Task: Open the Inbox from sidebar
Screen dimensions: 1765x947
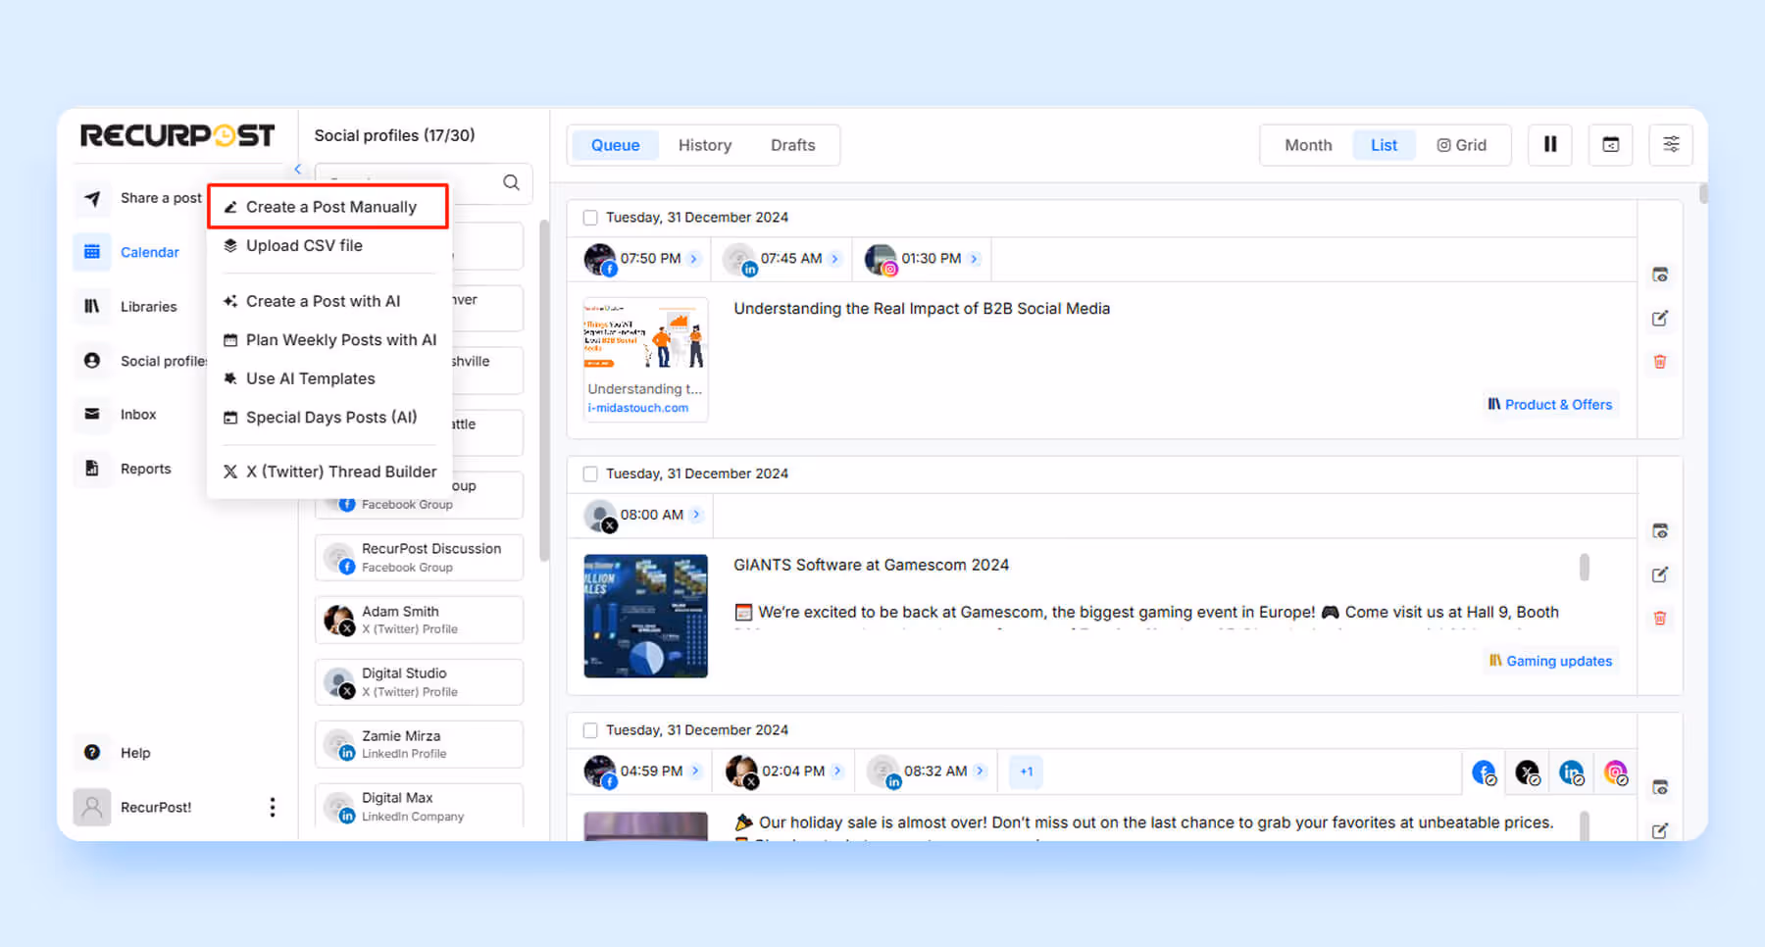Action: (x=137, y=414)
